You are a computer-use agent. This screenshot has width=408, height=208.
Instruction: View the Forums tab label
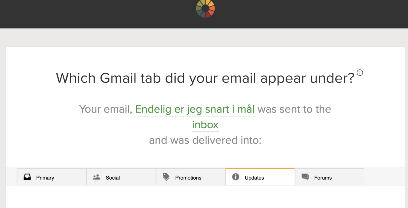323,178
